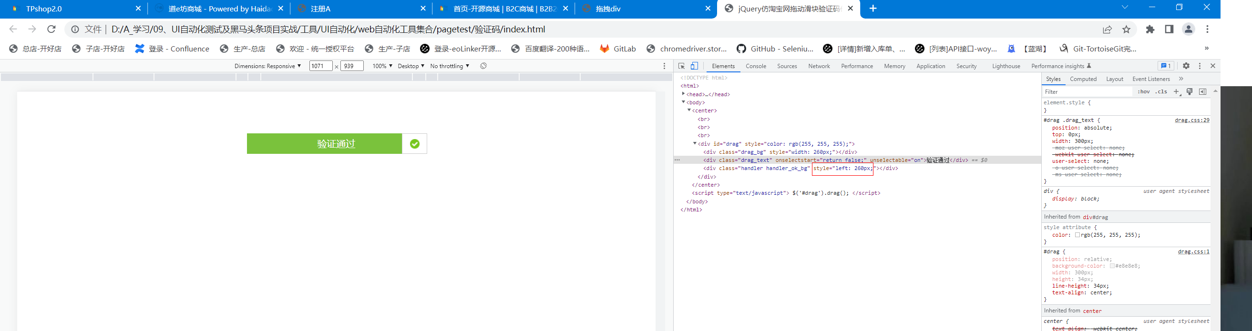Close the 注册A browser tab

[423, 8]
